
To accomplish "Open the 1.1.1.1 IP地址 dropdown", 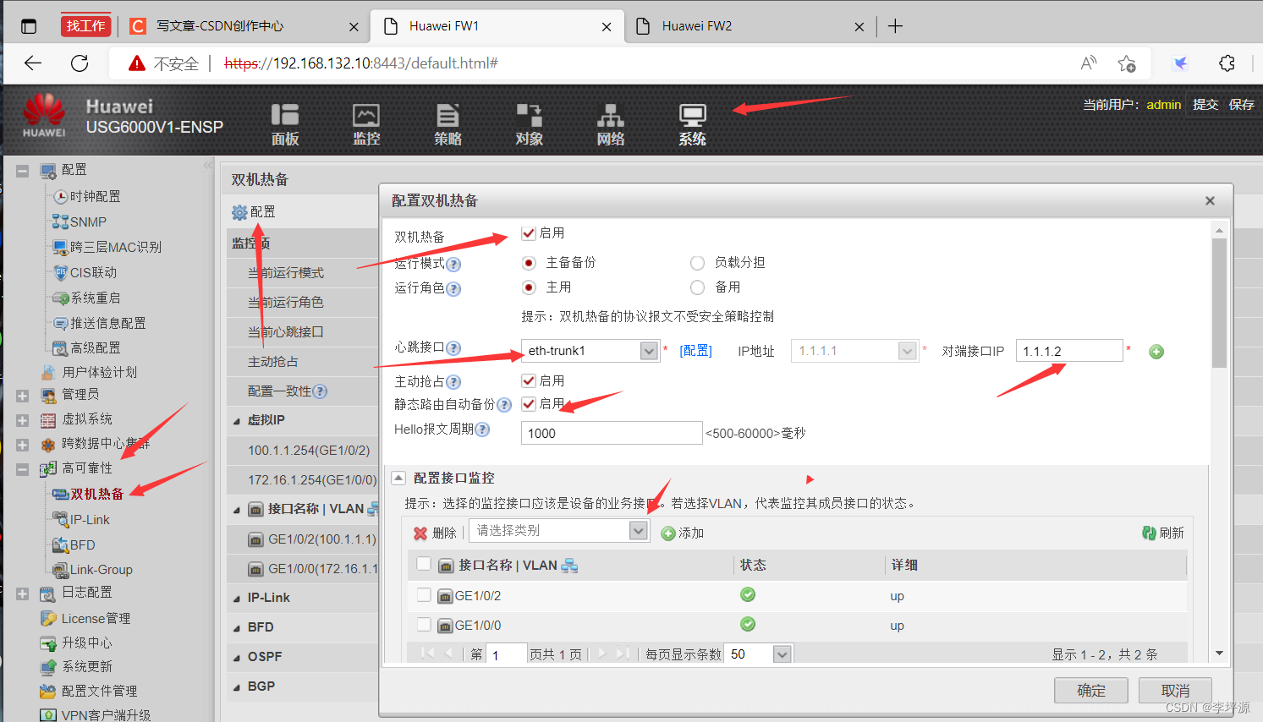I will pyautogui.click(x=908, y=351).
